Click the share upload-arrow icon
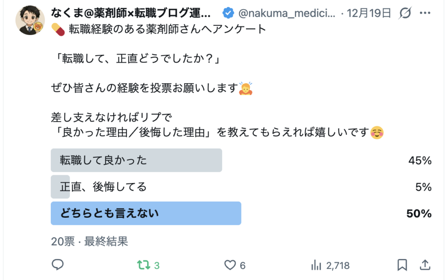The image size is (448, 280). tap(424, 265)
